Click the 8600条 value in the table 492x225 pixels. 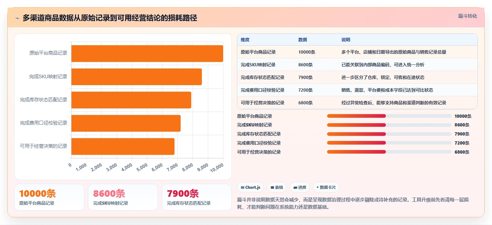[x=306, y=65]
